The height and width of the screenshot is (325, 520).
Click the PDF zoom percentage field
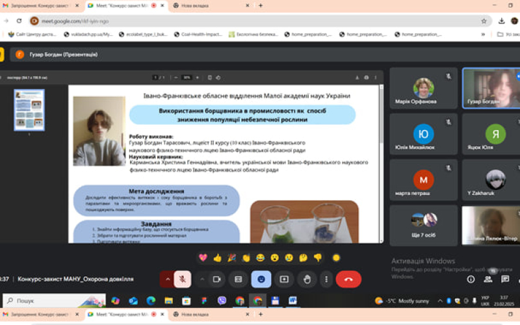(187, 77)
